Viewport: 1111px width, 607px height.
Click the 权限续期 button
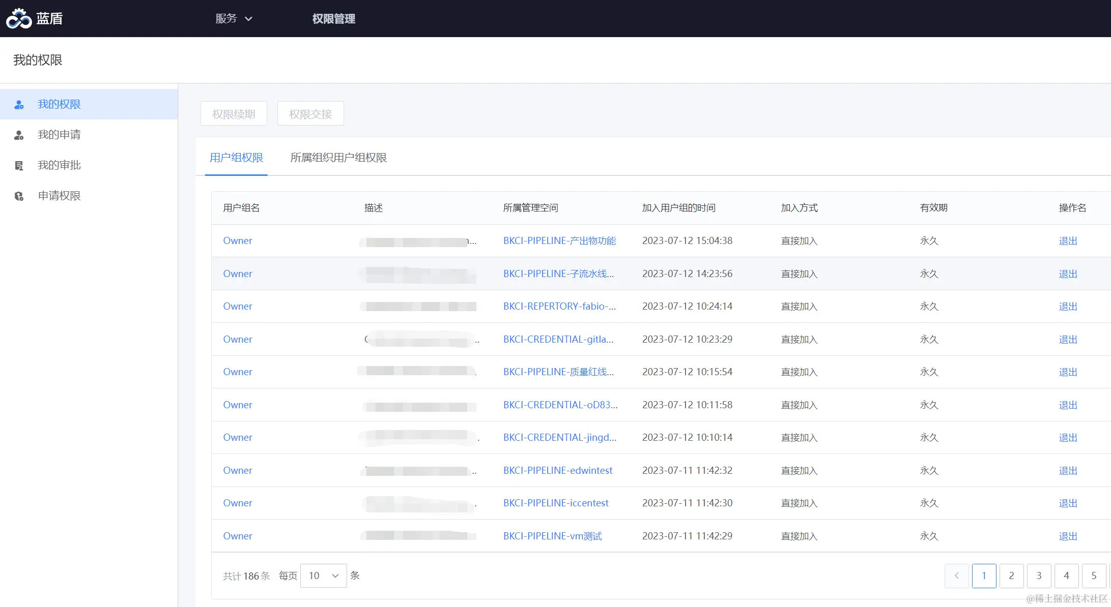pos(234,114)
